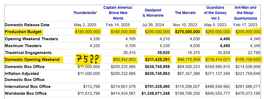Click the Worldwide Box Office row label
Image resolution: width=264 pixels, height=99 pixels.
26,93
